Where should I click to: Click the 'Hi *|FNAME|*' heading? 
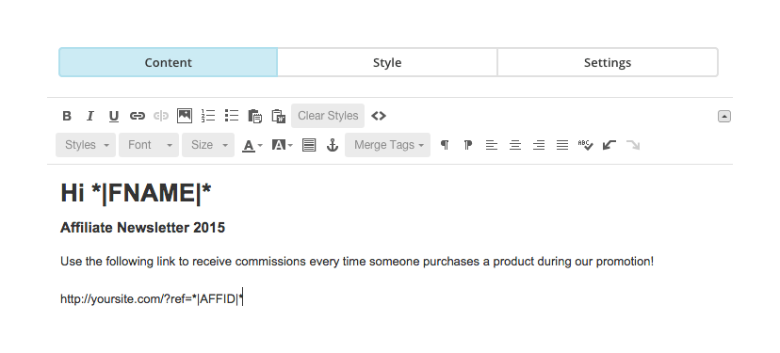click(136, 192)
